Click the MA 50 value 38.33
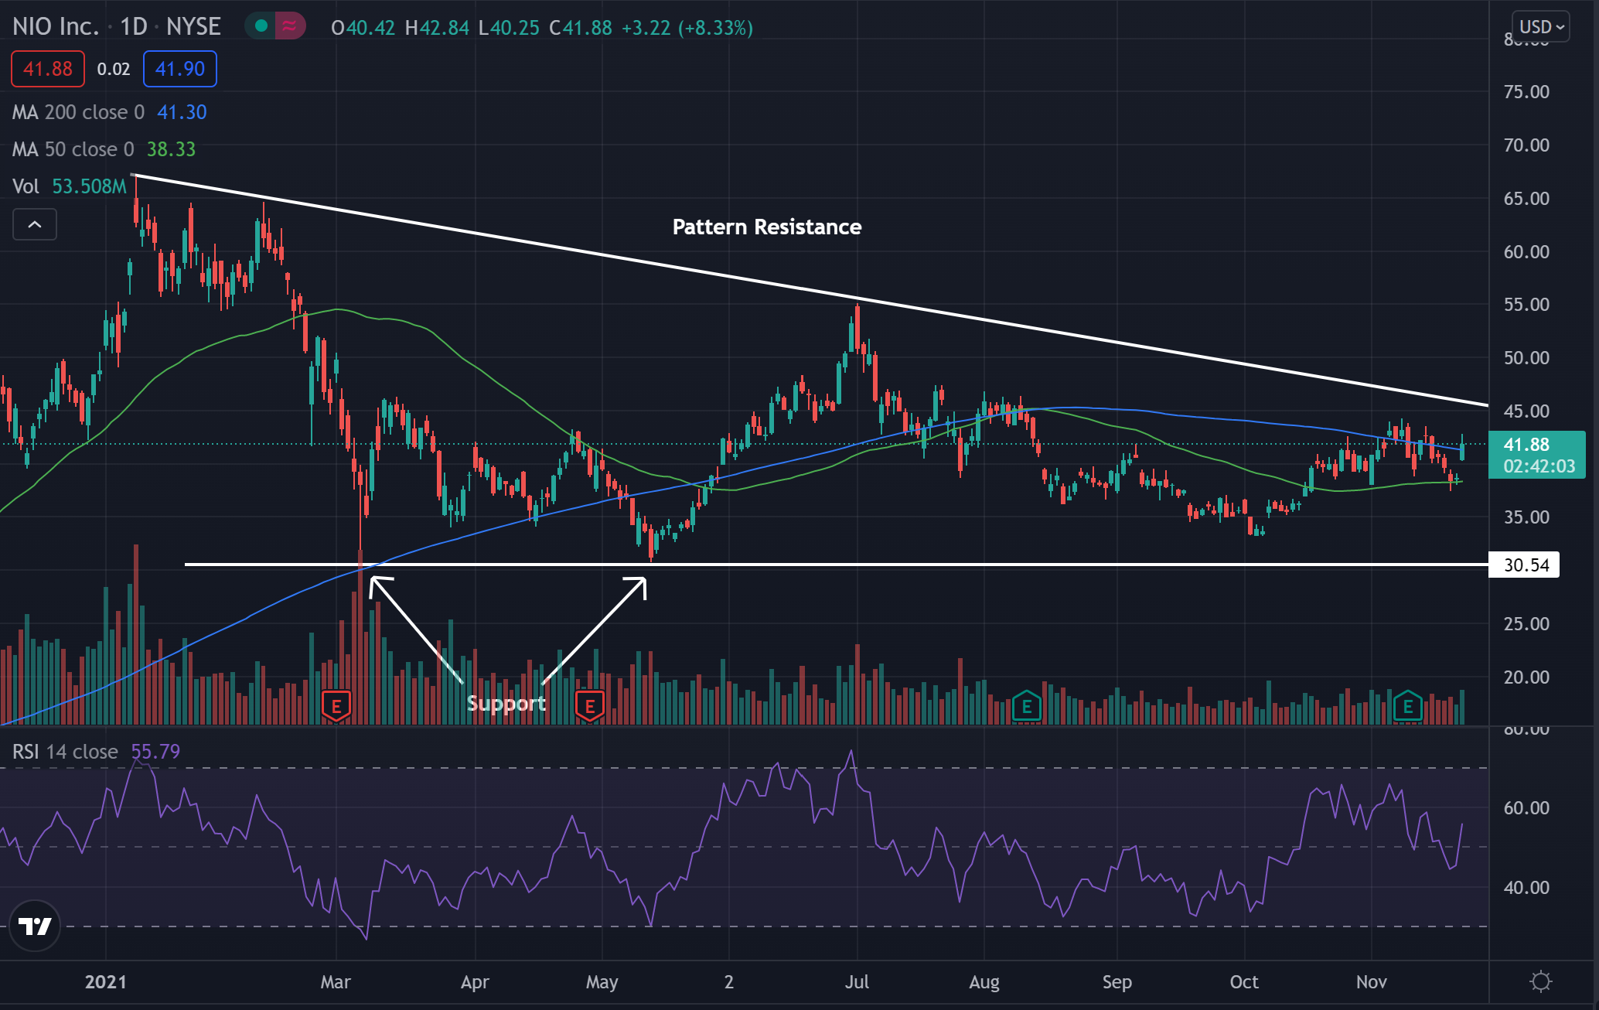 click(172, 149)
